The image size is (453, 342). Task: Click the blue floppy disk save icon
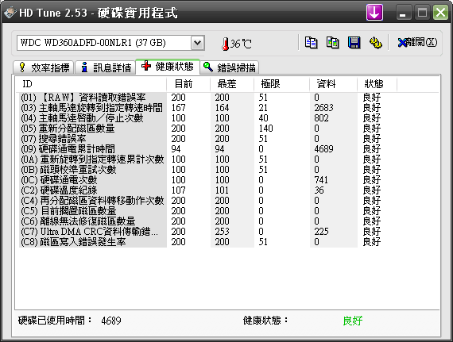pyautogui.click(x=354, y=43)
